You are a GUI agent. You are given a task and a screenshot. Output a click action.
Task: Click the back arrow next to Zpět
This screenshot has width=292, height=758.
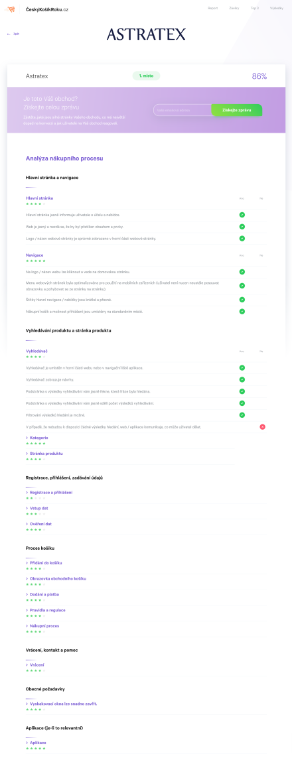click(9, 34)
